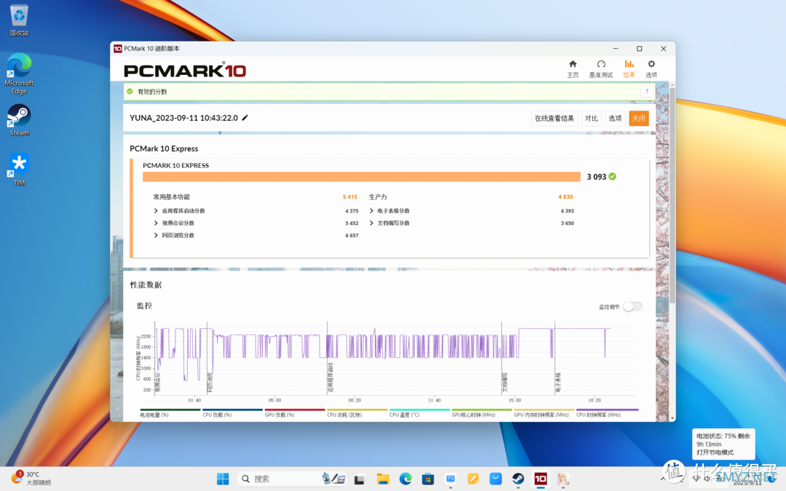This screenshot has width=786, height=491.
Task: Click the 常用基本功能 score 5 415
Action: point(350,197)
